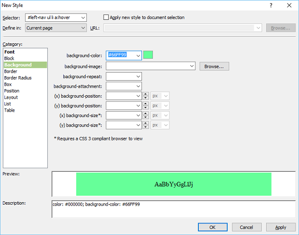Expand the Define in dropdown
The height and width of the screenshot is (235, 299).
tap(82, 28)
